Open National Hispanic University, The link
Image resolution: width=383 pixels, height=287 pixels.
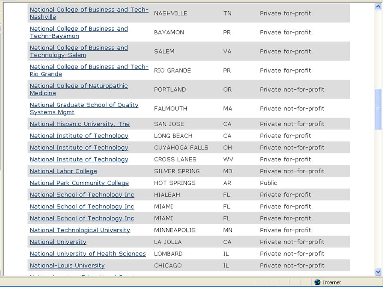80,124
